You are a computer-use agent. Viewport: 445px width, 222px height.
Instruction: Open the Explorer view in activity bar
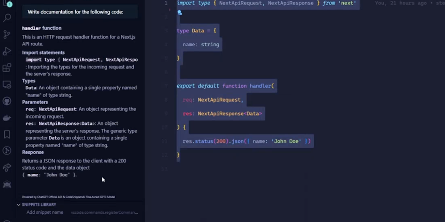click(7, 3)
